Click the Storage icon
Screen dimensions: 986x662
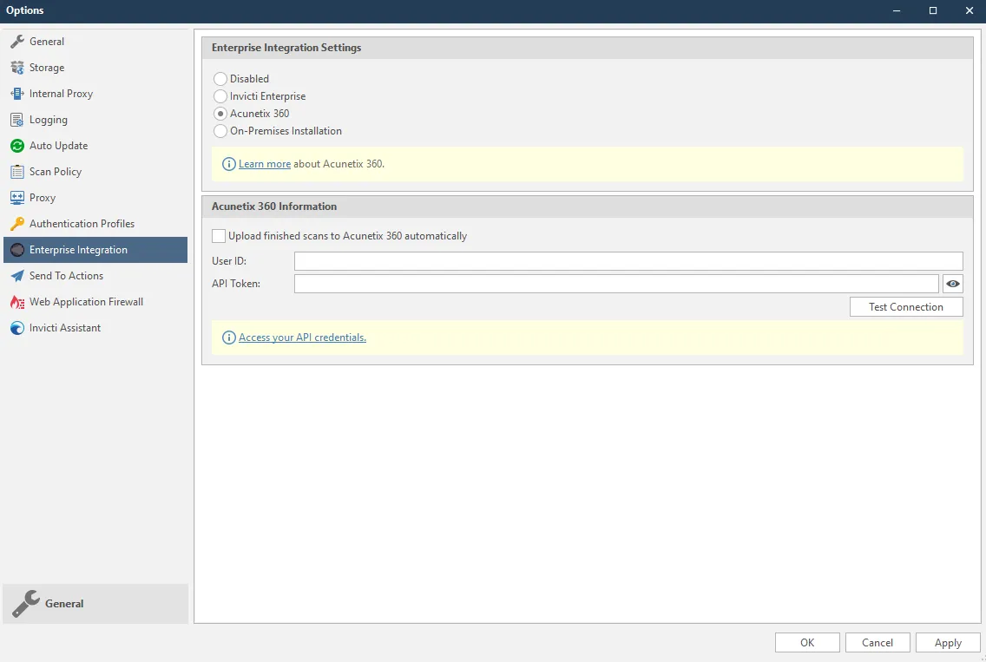click(17, 68)
